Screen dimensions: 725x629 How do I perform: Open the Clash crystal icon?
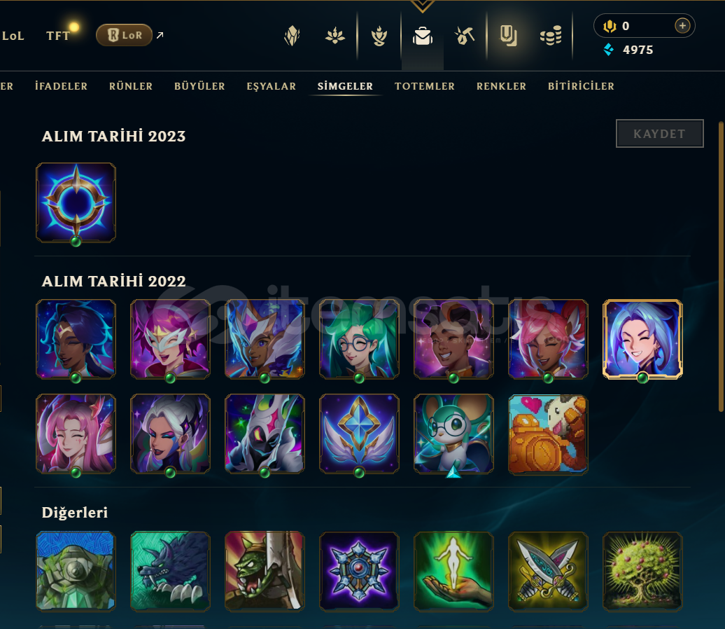293,36
